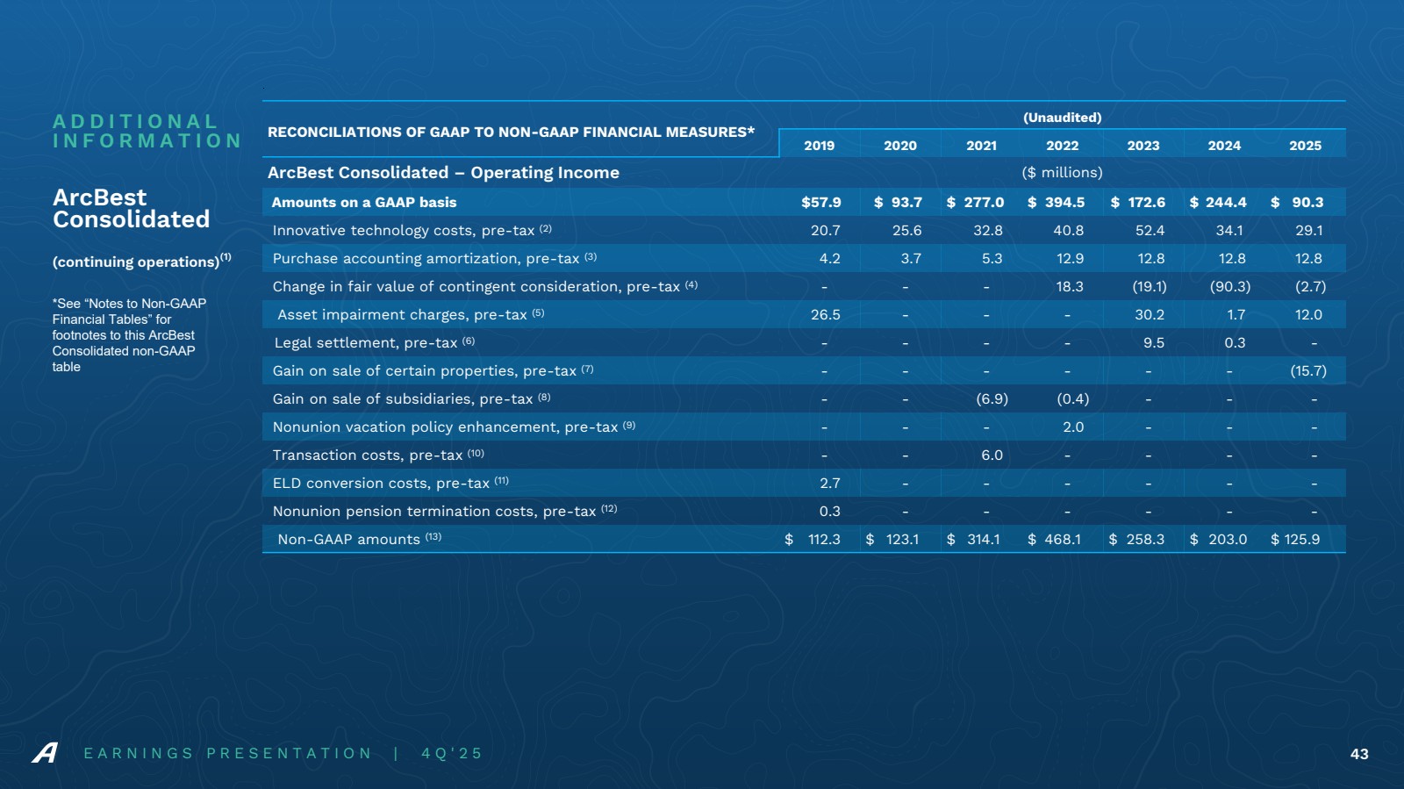The image size is (1404, 789).
Task: Click the "Innovative technology costs, pre-tax" row label
Action: (412, 231)
